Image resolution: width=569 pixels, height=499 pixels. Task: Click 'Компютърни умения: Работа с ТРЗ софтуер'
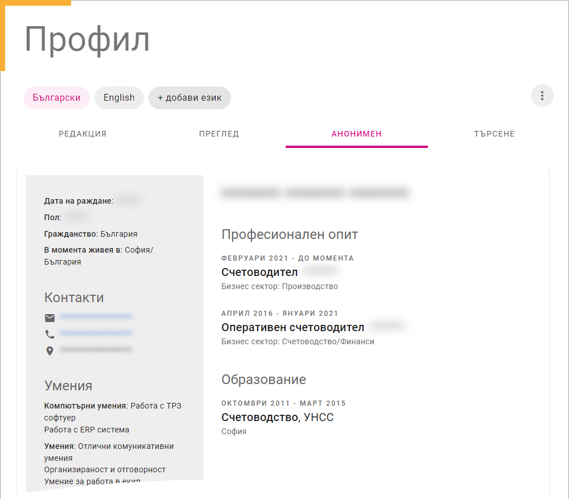point(113,411)
